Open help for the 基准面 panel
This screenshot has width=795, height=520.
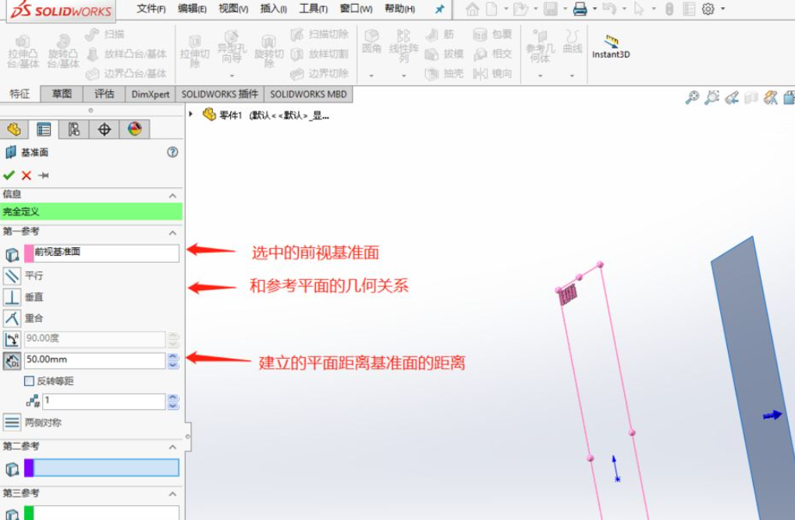172,152
